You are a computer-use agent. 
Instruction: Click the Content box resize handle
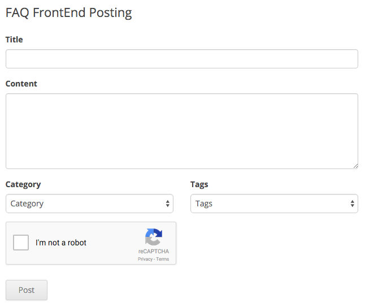[x=355, y=166]
